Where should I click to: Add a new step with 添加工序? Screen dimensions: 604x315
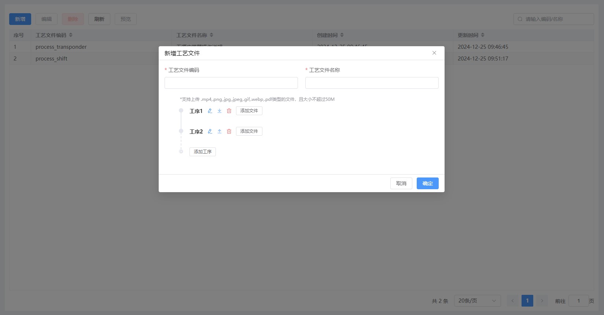click(203, 152)
